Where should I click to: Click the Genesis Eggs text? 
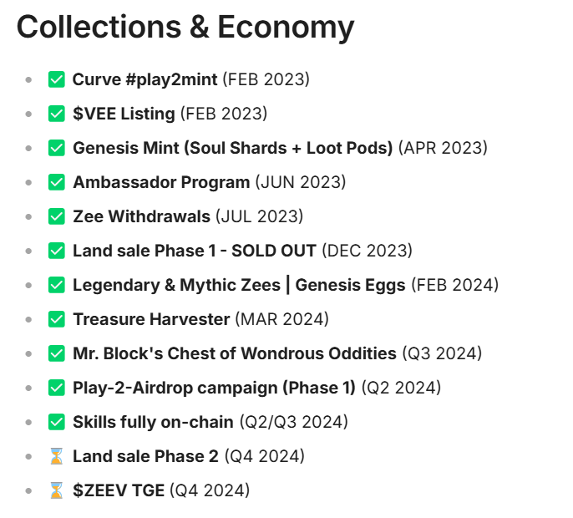click(351, 285)
